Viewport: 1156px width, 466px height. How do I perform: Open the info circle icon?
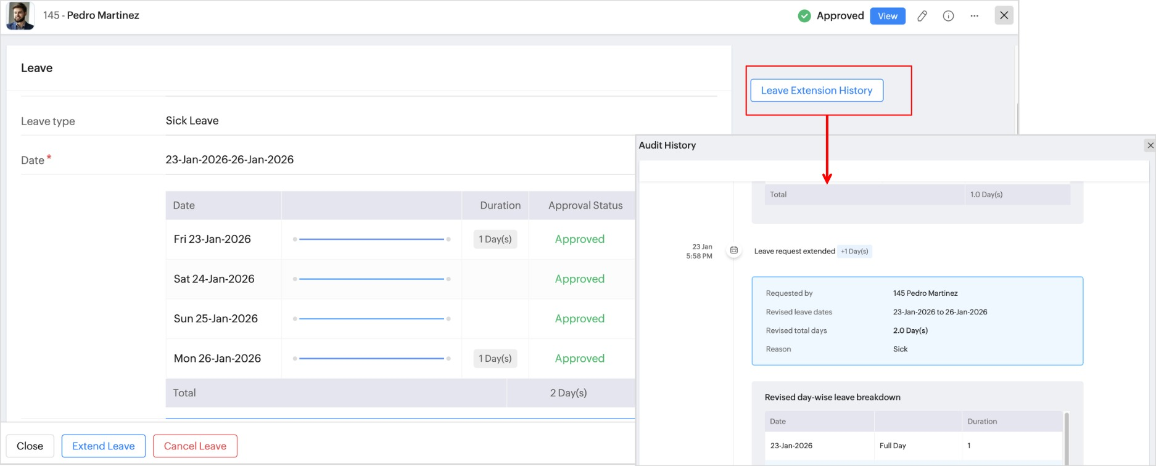(948, 16)
